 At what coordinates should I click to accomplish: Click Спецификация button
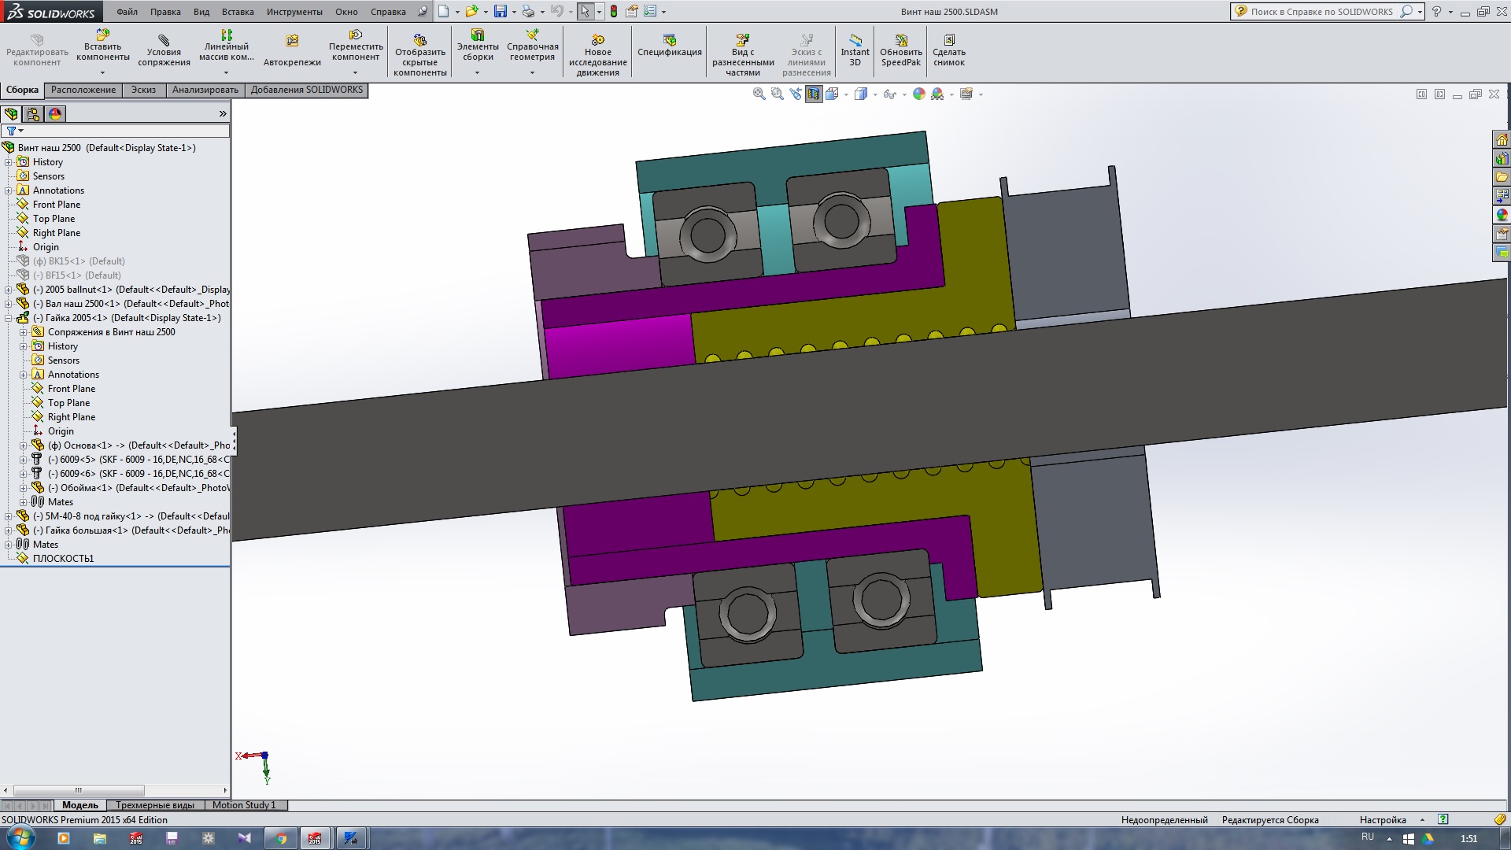pos(669,46)
